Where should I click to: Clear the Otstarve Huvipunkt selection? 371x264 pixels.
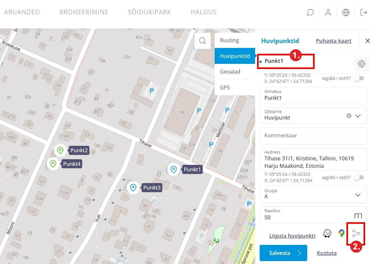click(x=349, y=116)
